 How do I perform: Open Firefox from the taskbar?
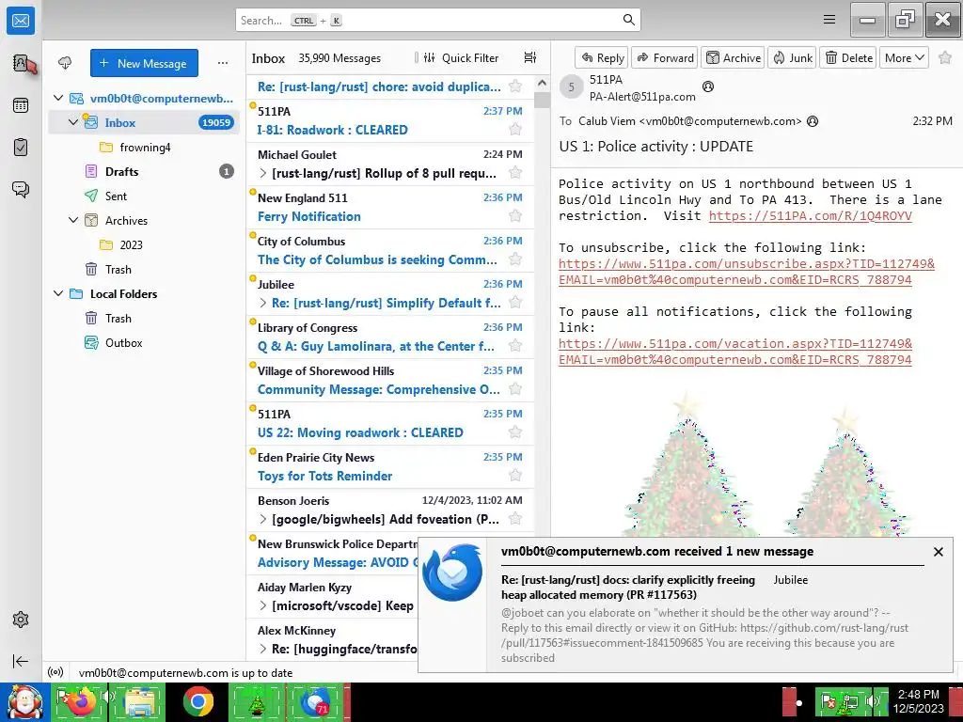tap(81, 701)
